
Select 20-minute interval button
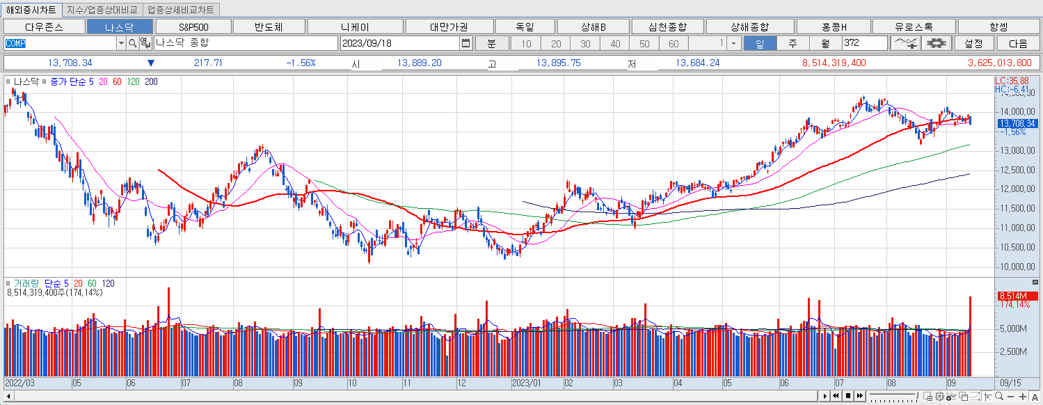click(556, 43)
